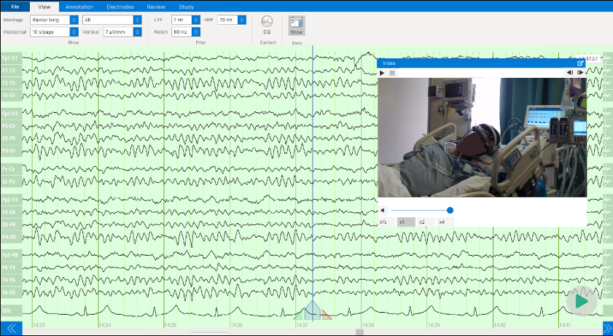This screenshot has width=613, height=336.
Task: Select the Fp1-F7 channel label
Action: (x=12, y=58)
